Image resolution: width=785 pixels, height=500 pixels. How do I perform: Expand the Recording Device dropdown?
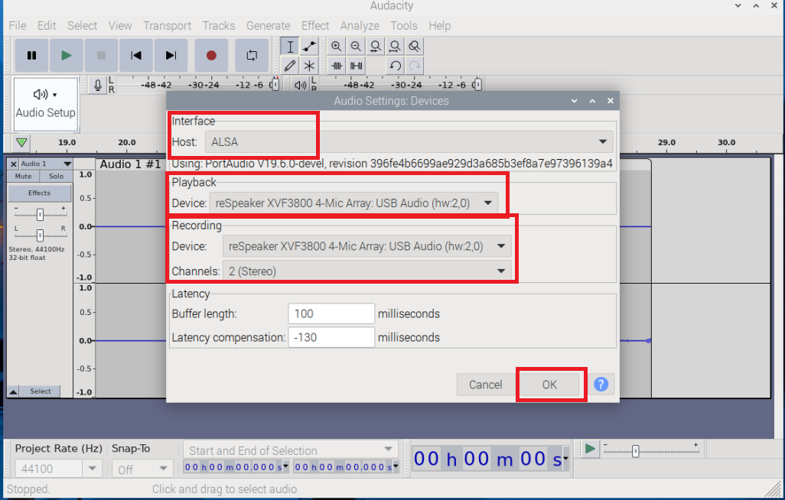tap(367, 246)
